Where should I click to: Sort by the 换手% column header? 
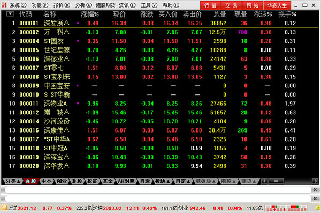tap(287, 14)
